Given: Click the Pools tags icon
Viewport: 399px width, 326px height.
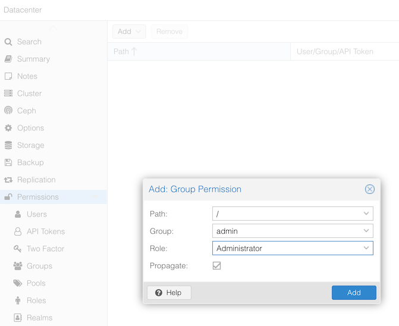Looking at the screenshot, I should [18, 283].
